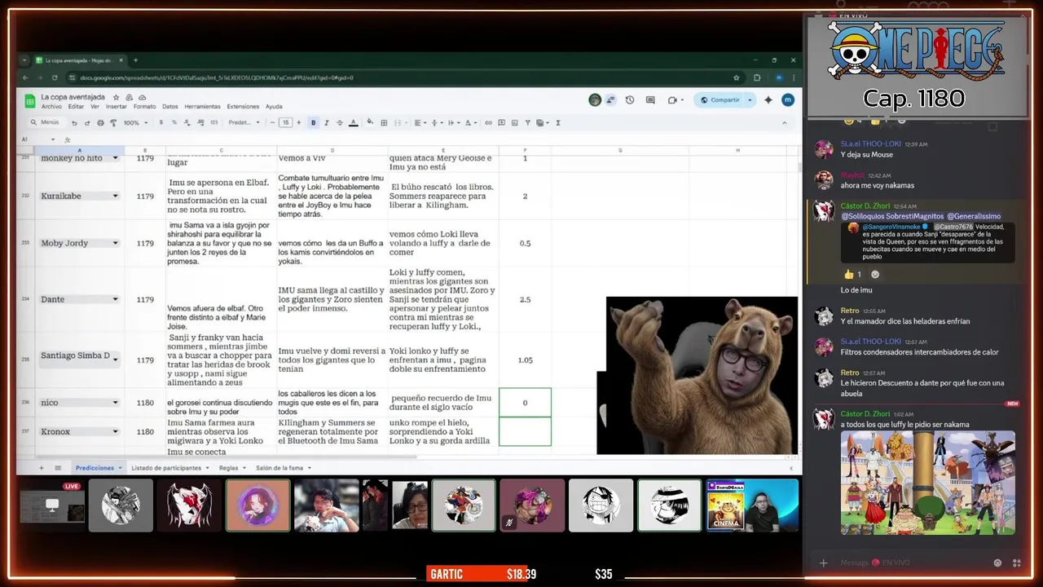The image size is (1043, 587).
Task: Open the Formato menu
Action: click(x=144, y=107)
